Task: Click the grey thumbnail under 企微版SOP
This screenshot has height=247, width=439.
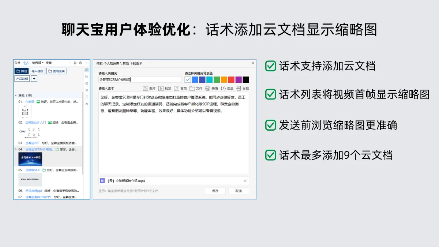Action: pyautogui.click(x=30, y=180)
